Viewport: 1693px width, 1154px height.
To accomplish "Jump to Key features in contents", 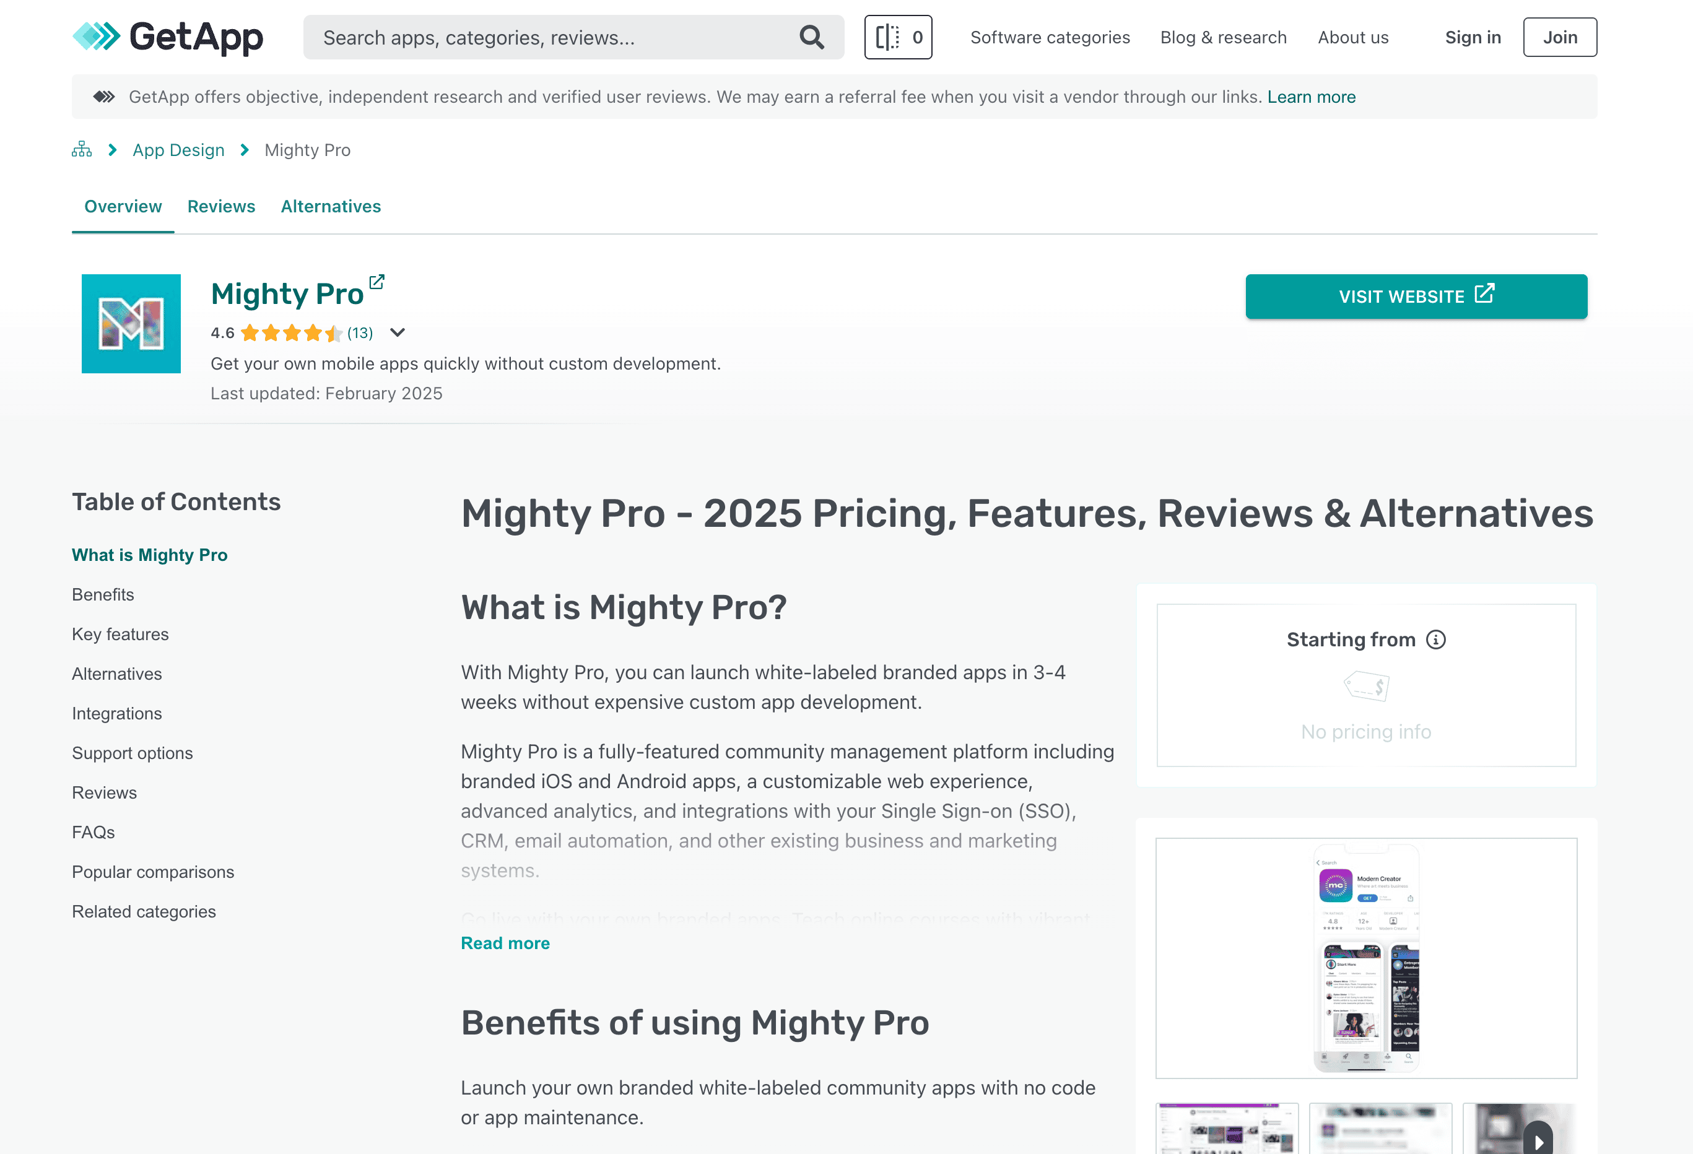I will [x=120, y=635].
